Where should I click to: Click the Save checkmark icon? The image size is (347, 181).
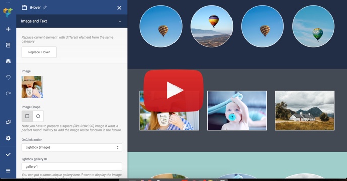click(x=8, y=154)
